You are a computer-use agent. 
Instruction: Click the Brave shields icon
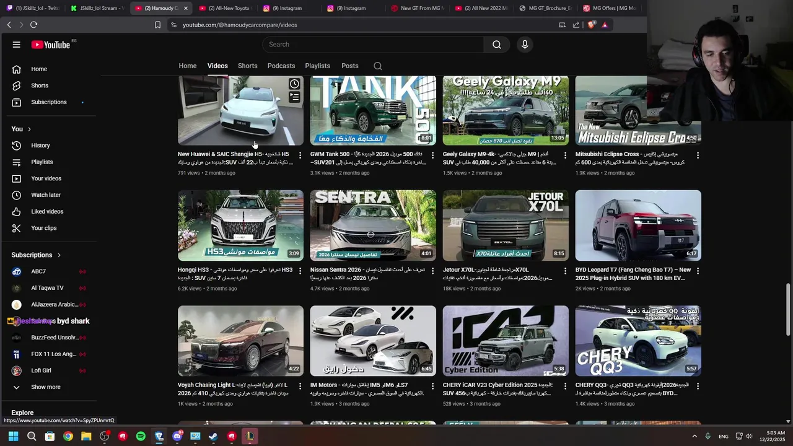(x=591, y=25)
